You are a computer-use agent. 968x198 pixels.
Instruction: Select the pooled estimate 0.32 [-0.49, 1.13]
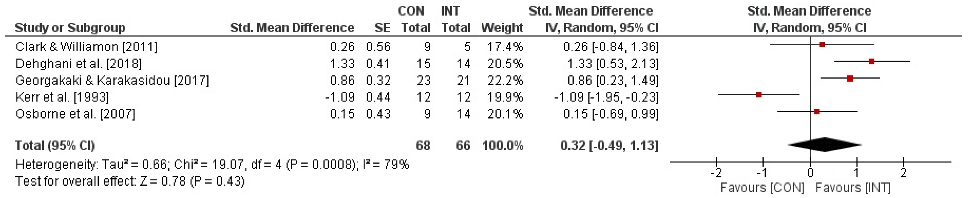[609, 145]
